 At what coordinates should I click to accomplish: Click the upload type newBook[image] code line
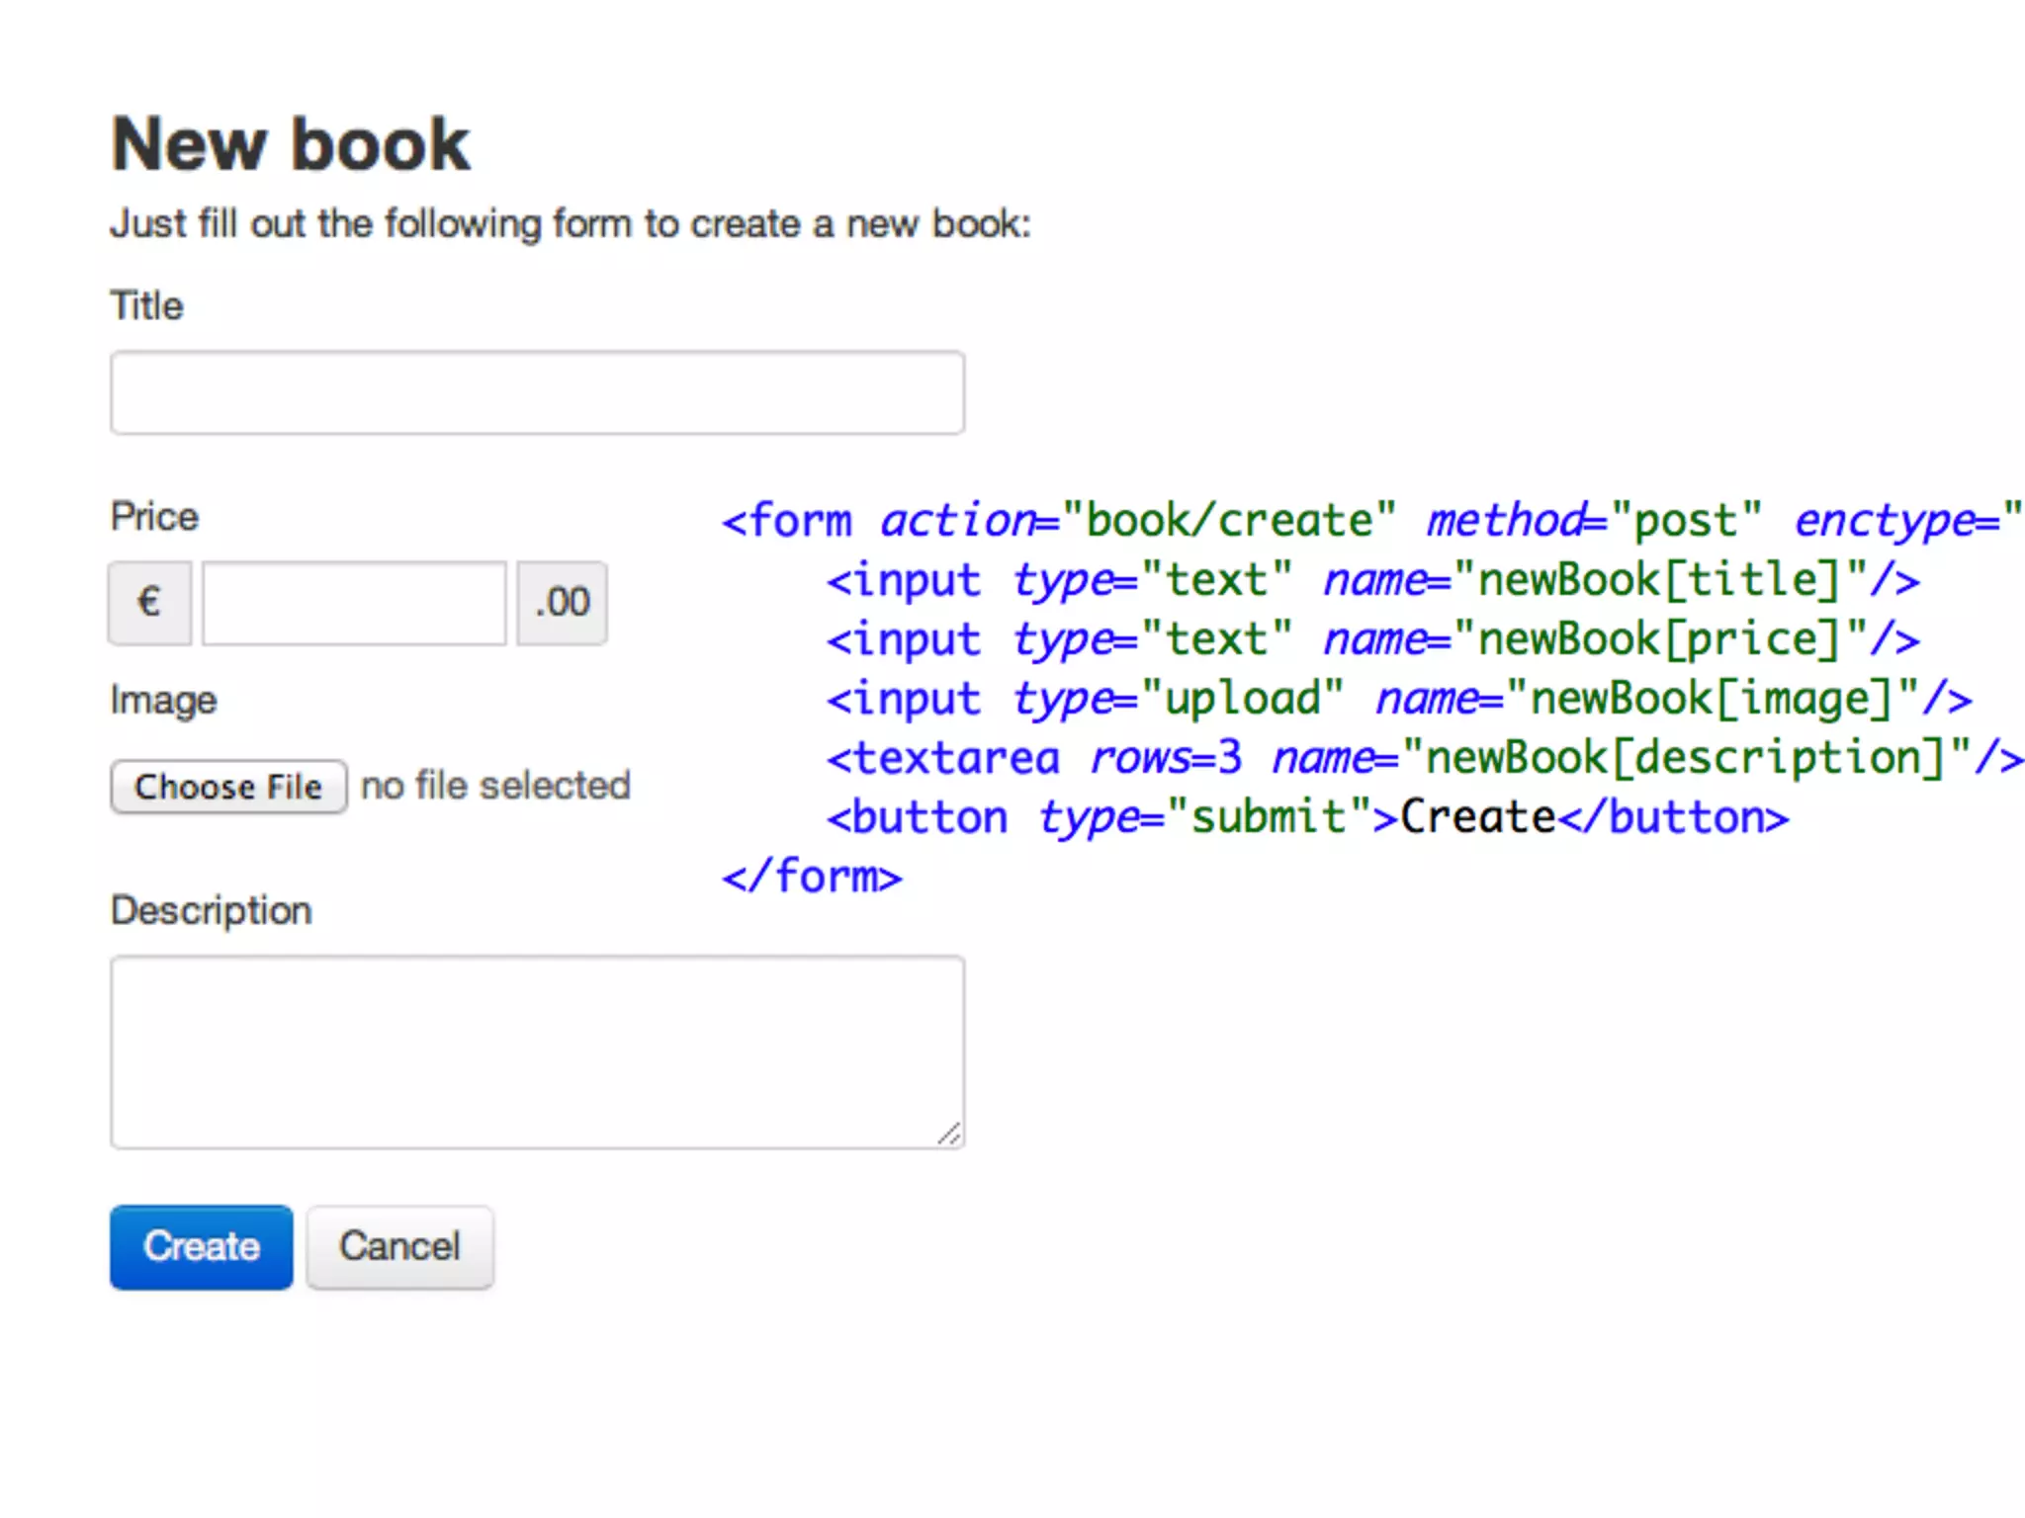pos(1398,699)
